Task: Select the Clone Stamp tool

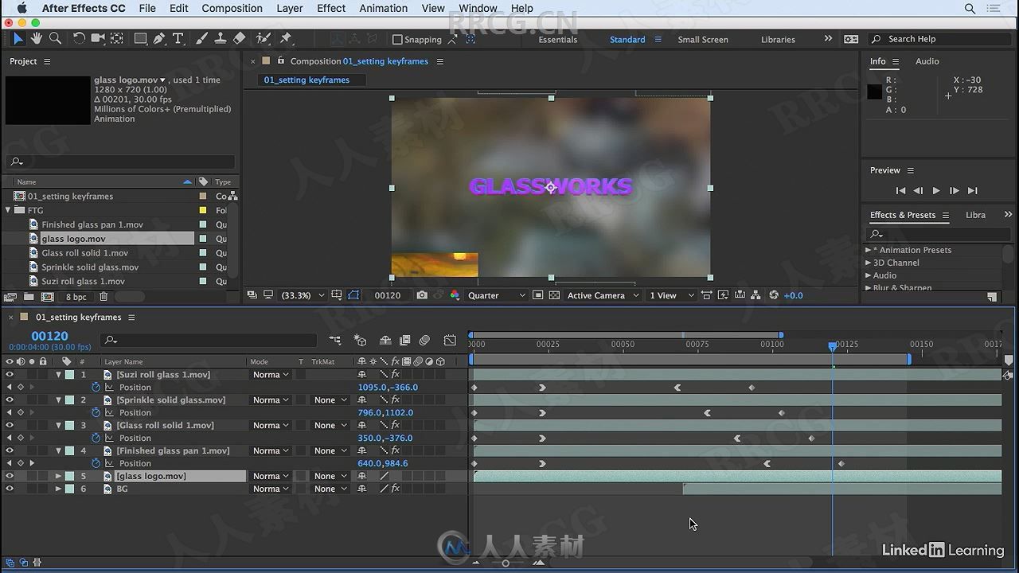Action: 221,38
